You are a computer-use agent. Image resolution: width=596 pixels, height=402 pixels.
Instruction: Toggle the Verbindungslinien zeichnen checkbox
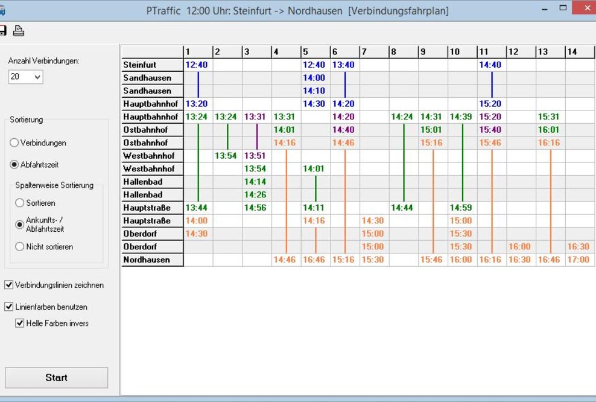pyautogui.click(x=9, y=285)
